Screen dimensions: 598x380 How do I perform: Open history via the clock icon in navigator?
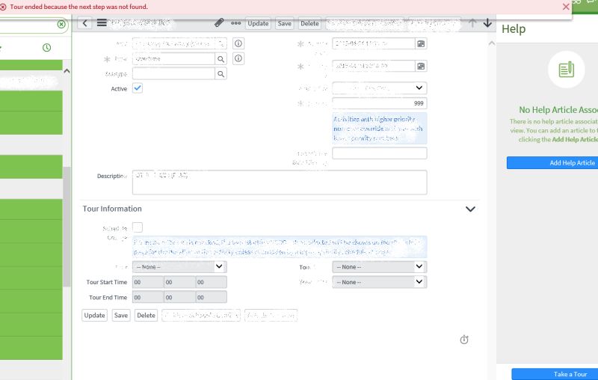[x=46, y=48]
